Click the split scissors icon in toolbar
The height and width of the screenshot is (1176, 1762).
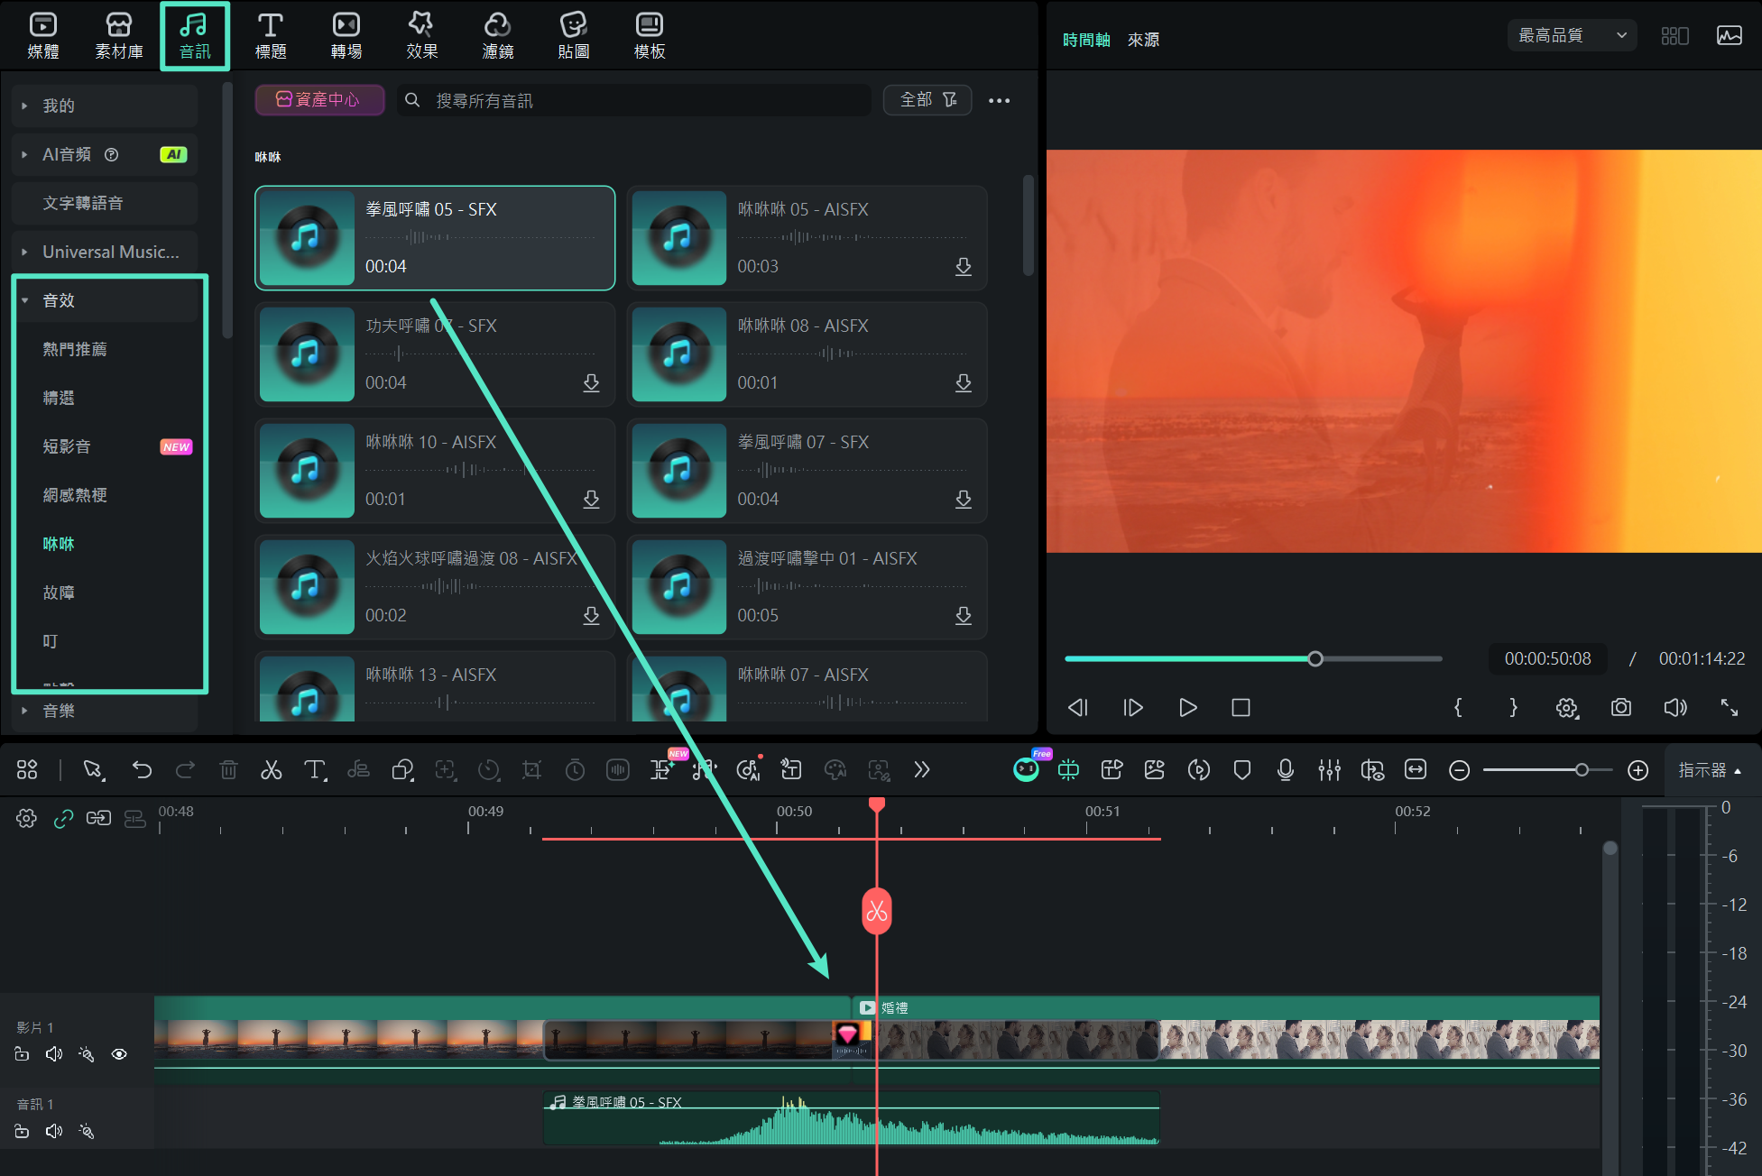point(271,769)
